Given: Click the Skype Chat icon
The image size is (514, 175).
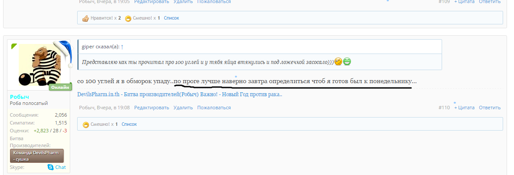Looking at the screenshot, I should click(51, 167).
